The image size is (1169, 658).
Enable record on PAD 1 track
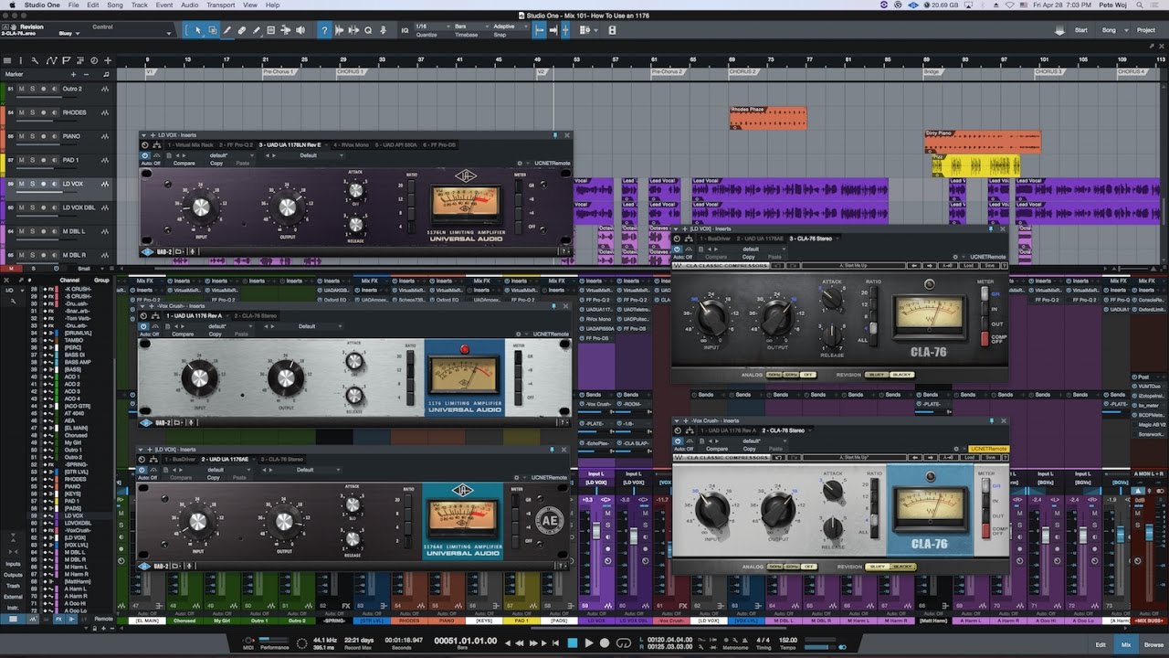pyautogui.click(x=43, y=160)
